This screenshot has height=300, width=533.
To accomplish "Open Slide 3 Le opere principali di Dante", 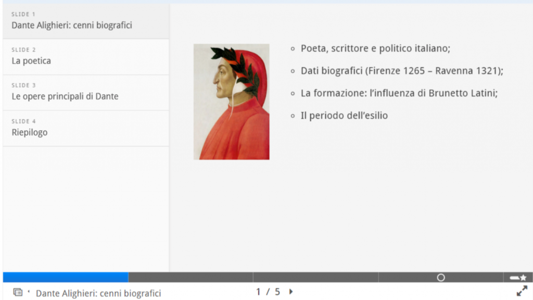I will point(86,93).
